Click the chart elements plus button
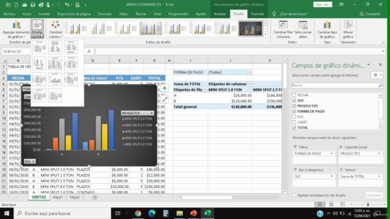 [165, 88]
